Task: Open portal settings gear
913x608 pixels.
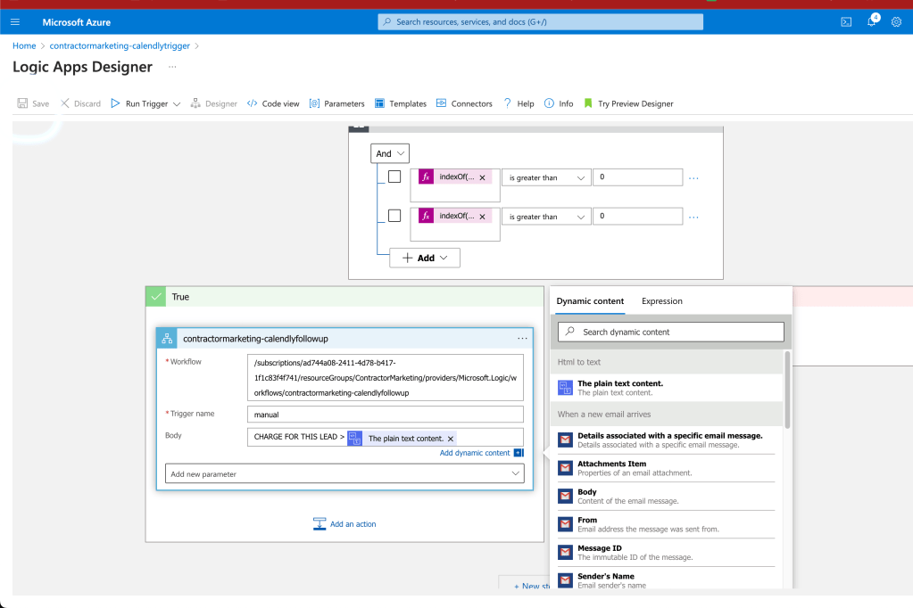Action: coord(896,22)
